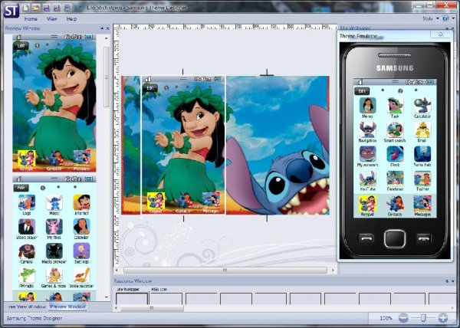This screenshot has width=460, height=328.
Task: Click the ST application logo button
Action: (11, 10)
